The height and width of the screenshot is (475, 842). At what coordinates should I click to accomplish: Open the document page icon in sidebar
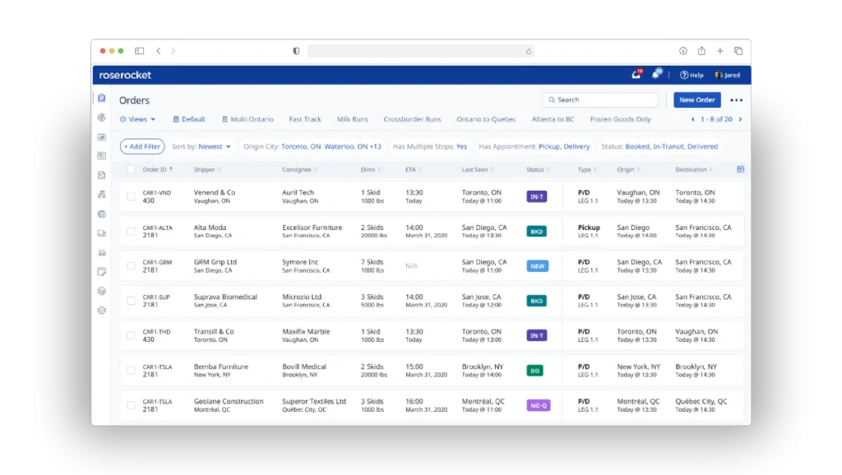(101, 175)
